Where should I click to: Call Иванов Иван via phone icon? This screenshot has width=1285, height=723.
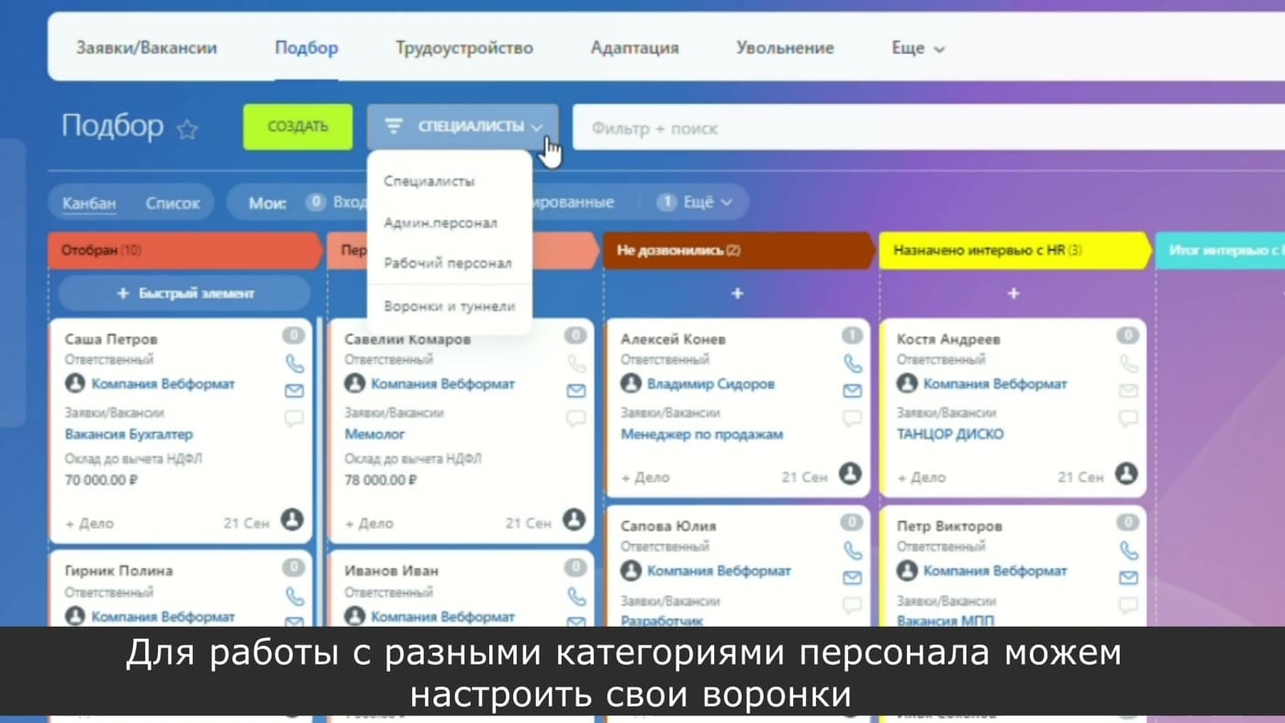(575, 596)
